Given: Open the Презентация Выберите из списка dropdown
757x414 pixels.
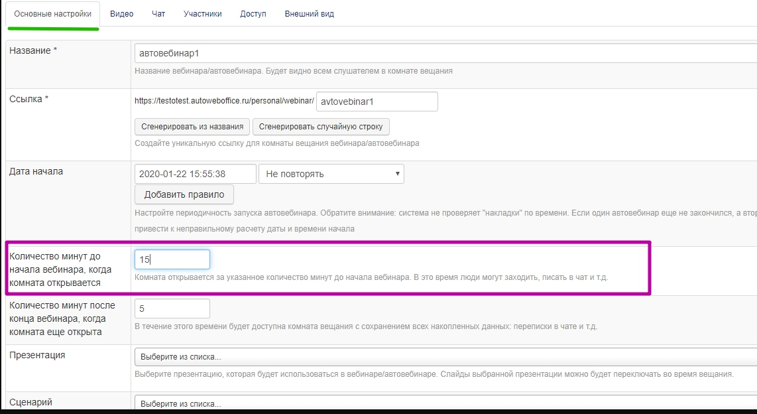Looking at the screenshot, I should [x=444, y=357].
